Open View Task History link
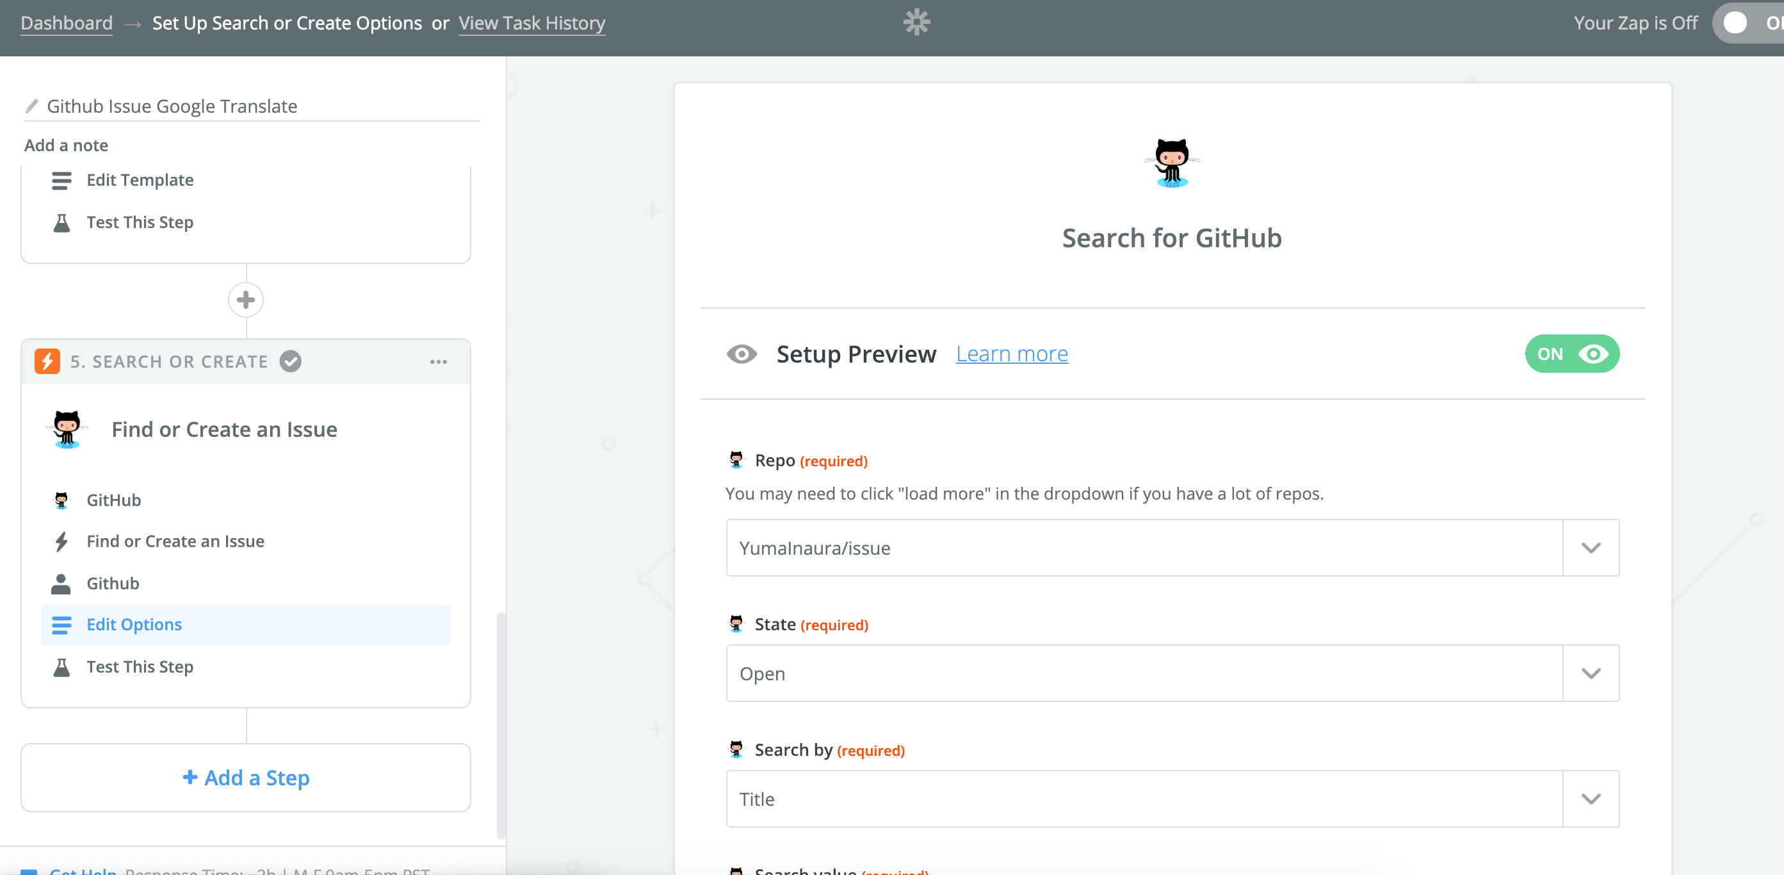 (531, 23)
